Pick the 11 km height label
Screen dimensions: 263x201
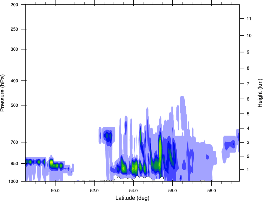click(x=249, y=19)
